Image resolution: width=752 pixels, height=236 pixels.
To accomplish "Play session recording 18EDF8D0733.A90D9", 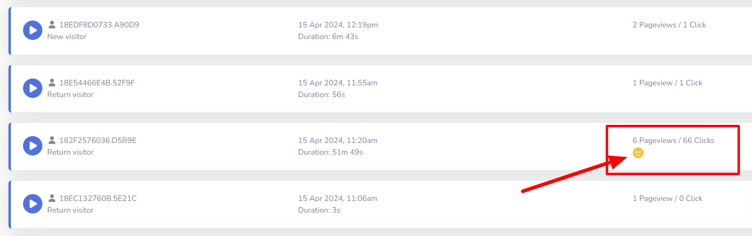I will [x=33, y=30].
